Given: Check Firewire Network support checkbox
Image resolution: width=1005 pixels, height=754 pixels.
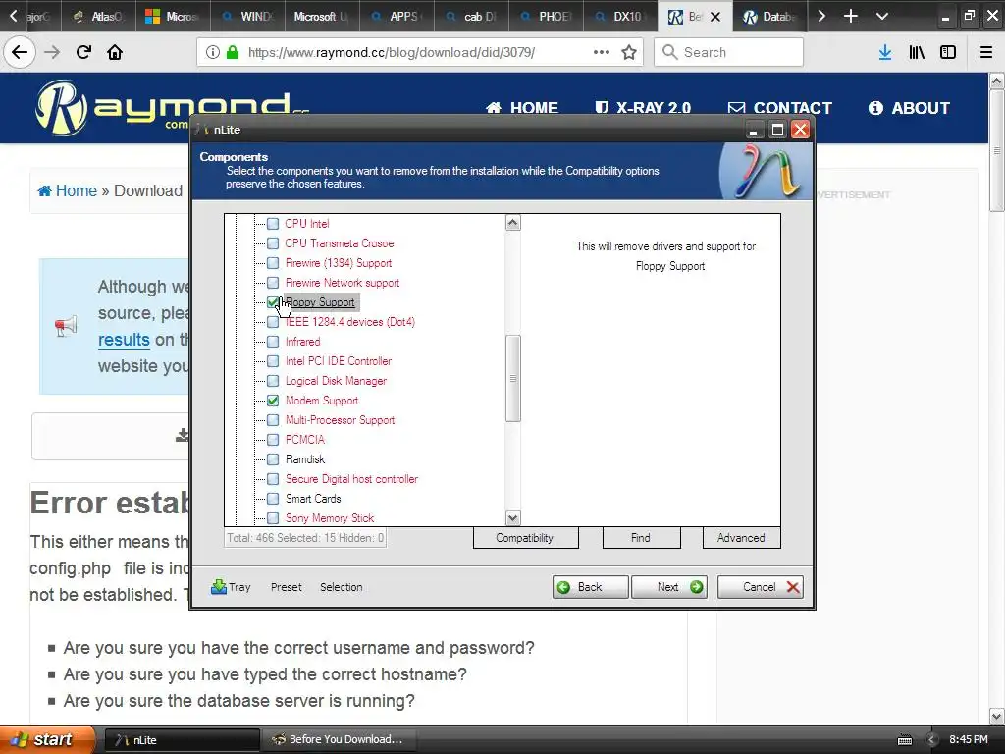Looking at the screenshot, I should coord(273,283).
